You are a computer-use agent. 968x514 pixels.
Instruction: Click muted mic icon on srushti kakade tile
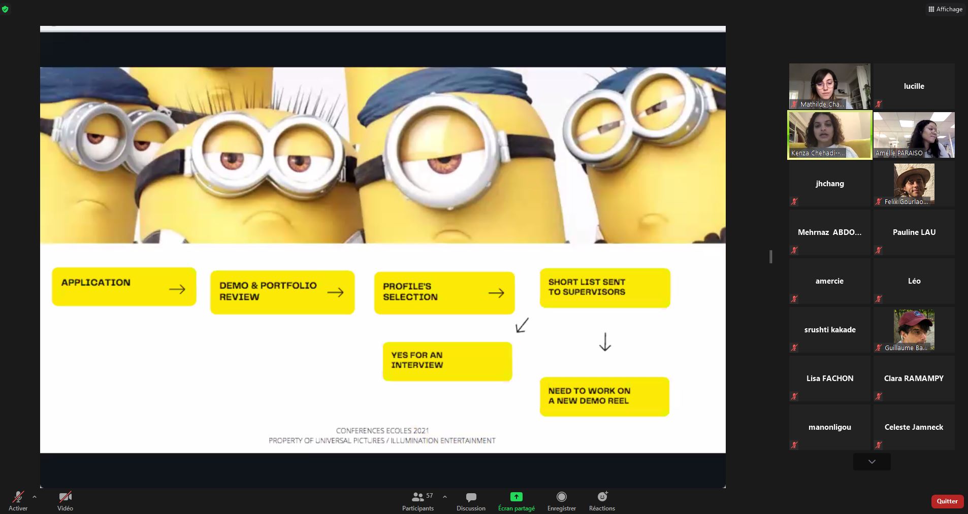[x=794, y=348]
